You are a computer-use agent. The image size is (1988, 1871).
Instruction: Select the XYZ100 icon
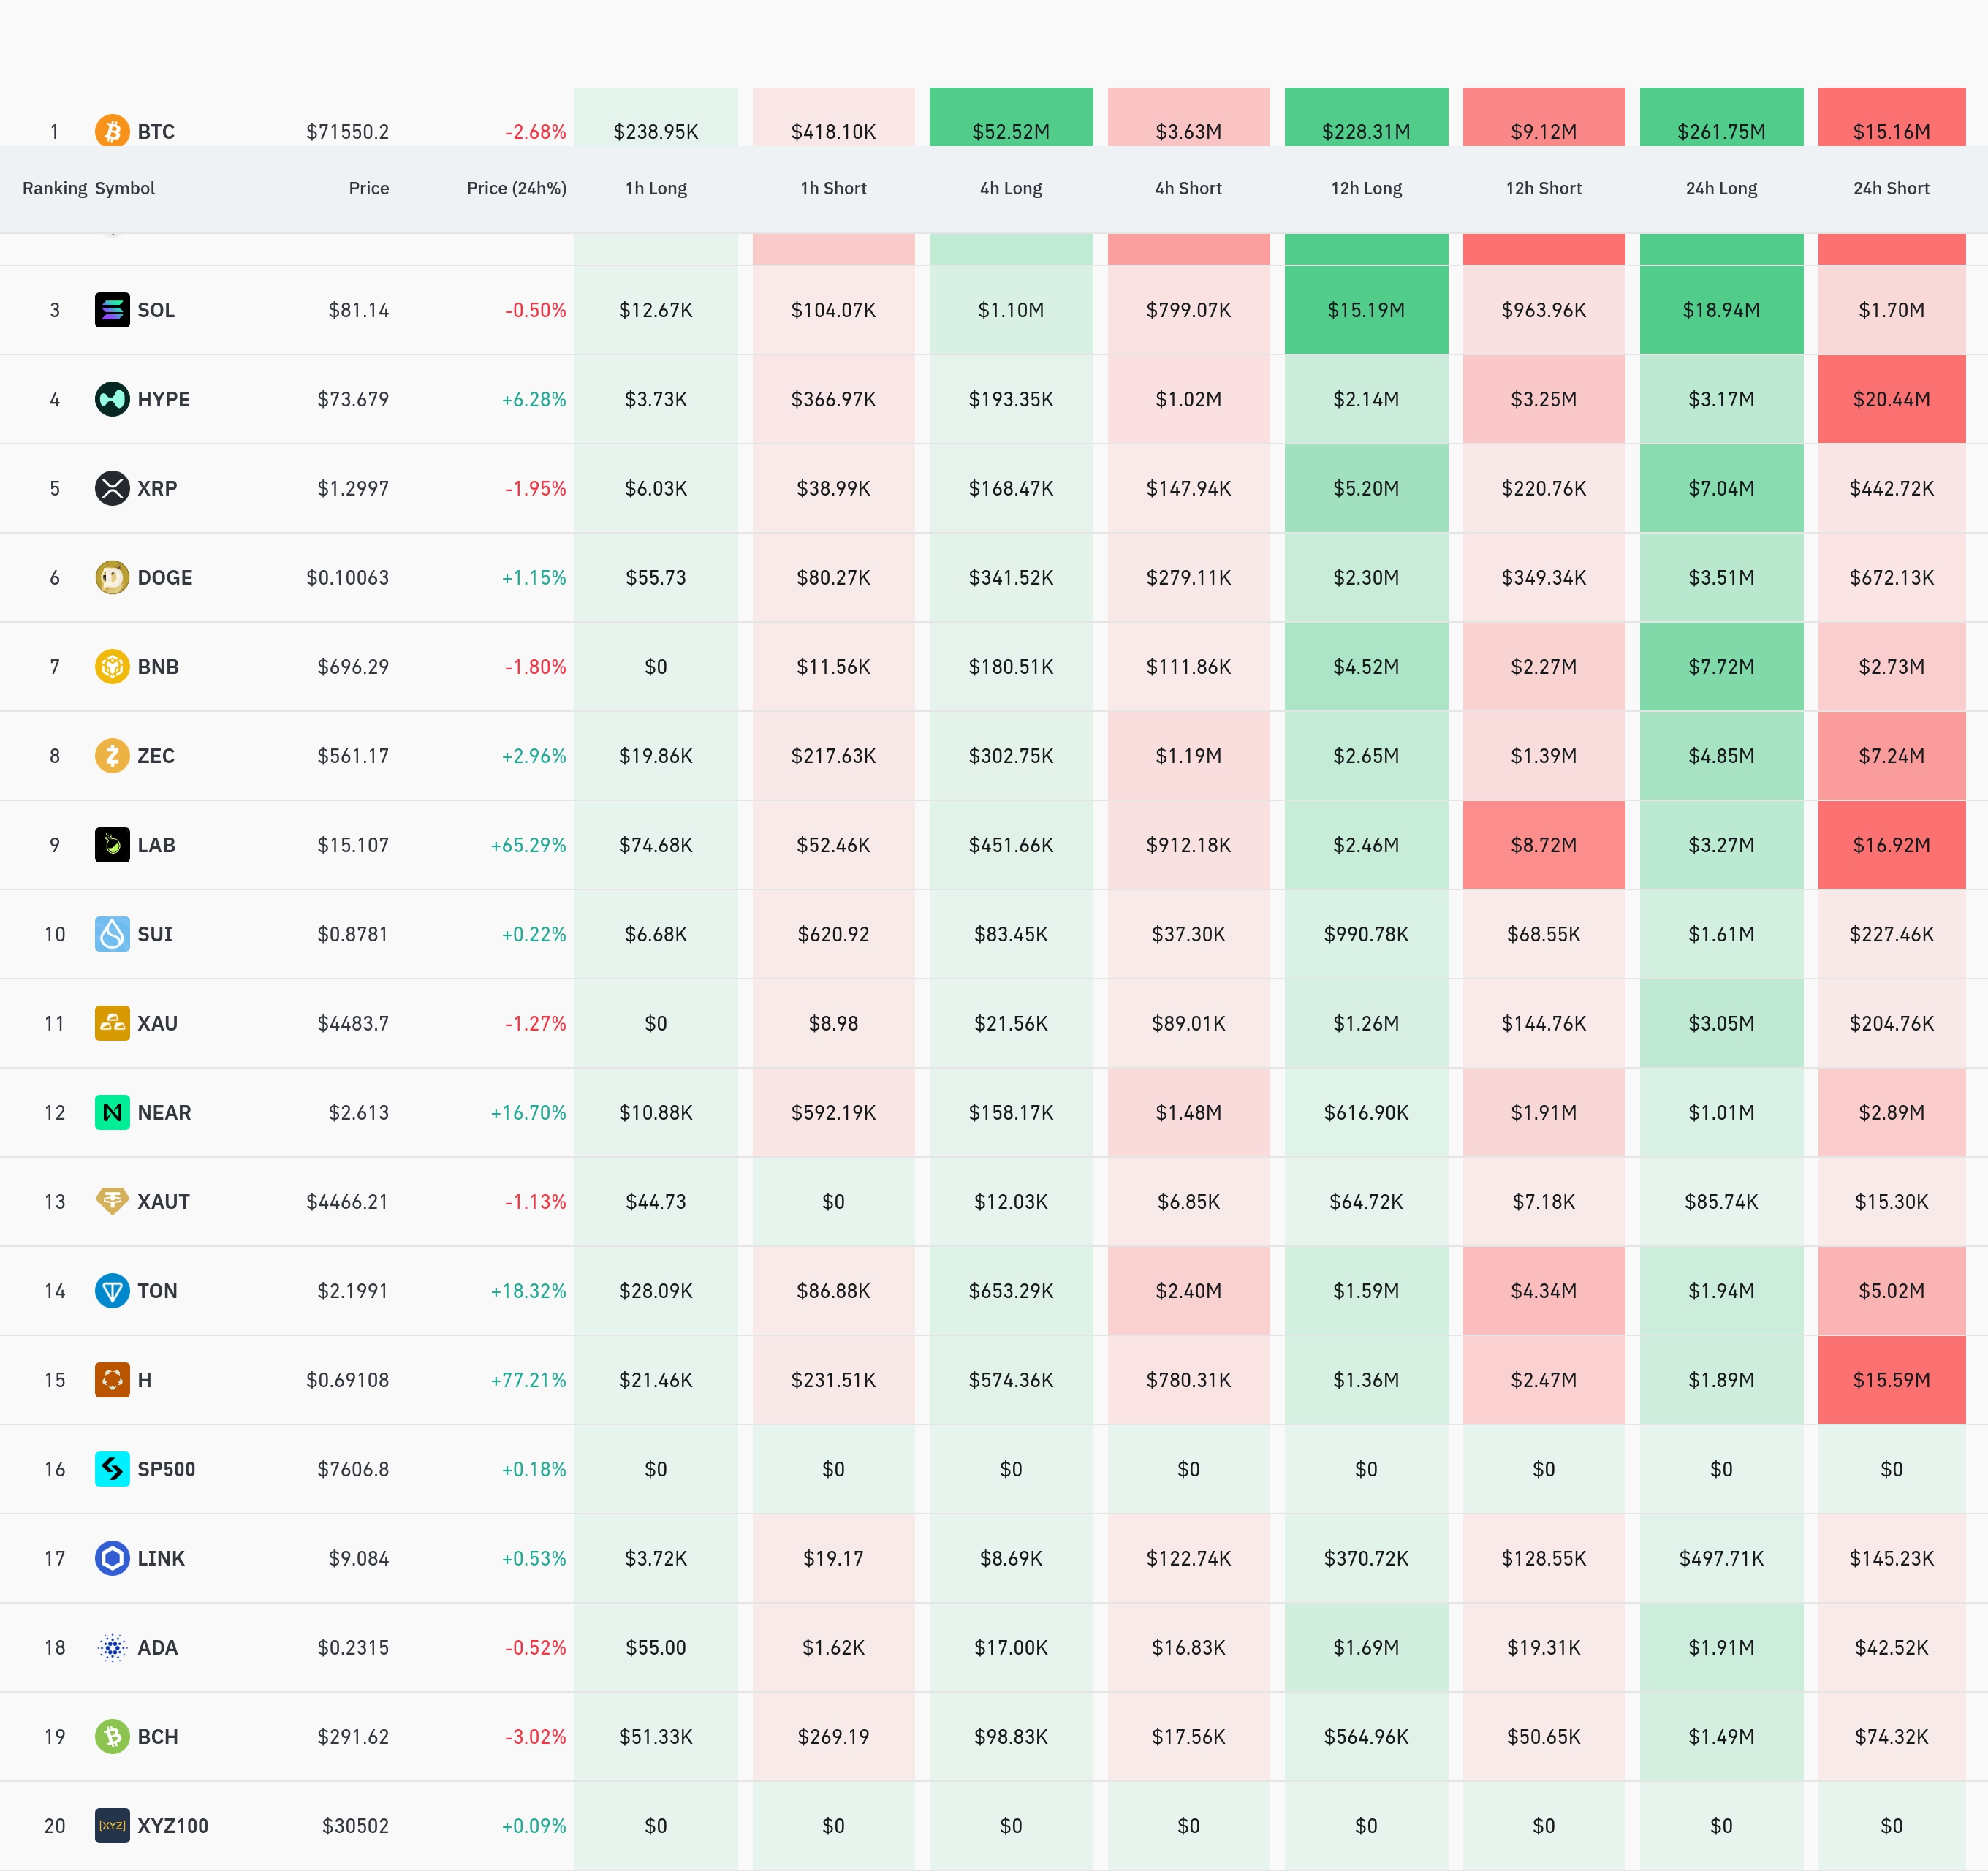click(x=112, y=1825)
